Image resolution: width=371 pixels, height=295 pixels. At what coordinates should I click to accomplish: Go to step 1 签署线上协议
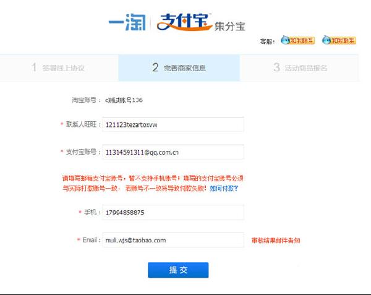coord(59,68)
